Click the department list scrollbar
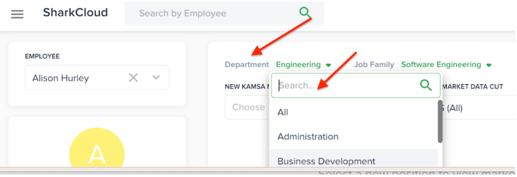Viewport: 517px width, 177px height. click(x=440, y=121)
